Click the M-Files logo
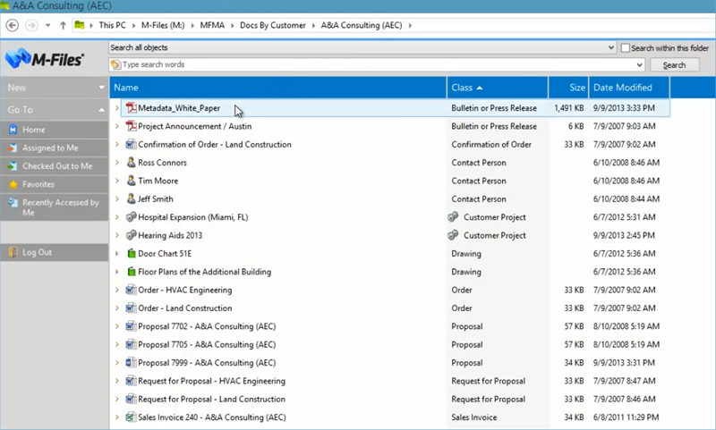 pos(45,58)
